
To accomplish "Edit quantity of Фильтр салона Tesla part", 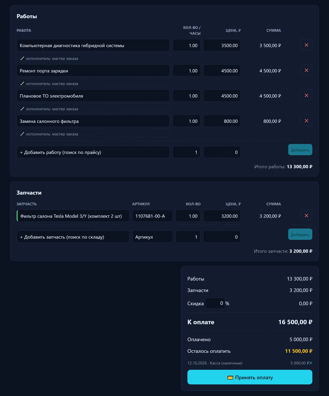I will pyautogui.click(x=188, y=216).
